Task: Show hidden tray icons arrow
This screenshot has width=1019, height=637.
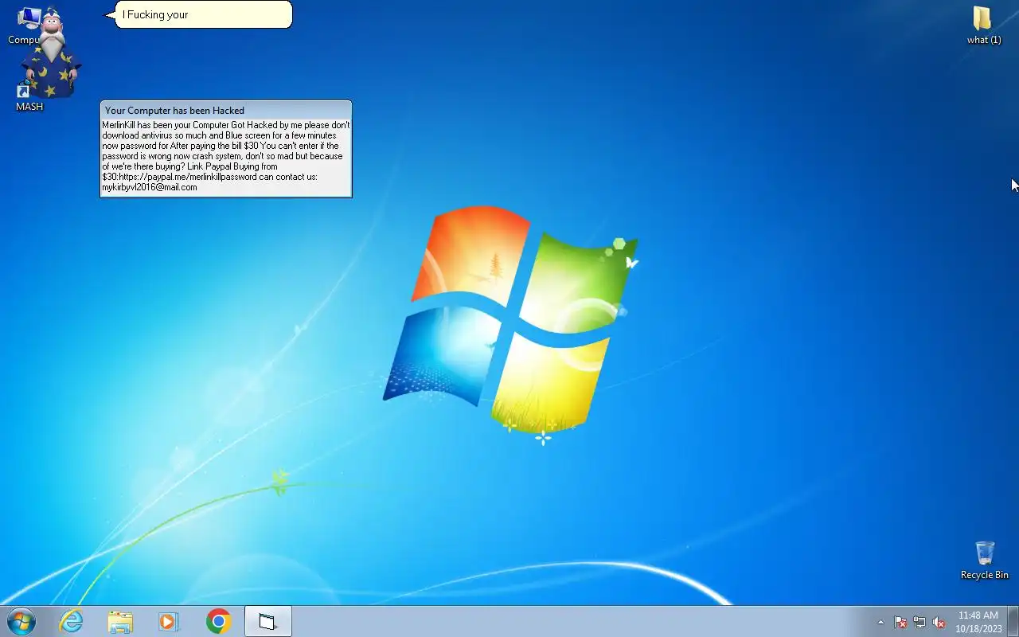Action: point(880,622)
